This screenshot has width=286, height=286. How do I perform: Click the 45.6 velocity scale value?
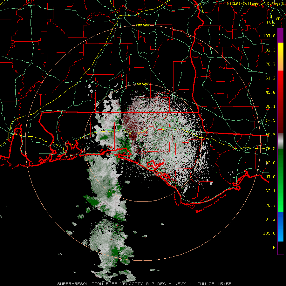point(270,92)
